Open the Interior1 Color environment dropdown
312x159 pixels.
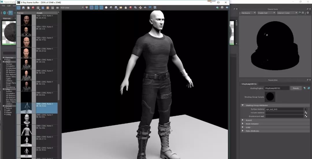(x=287, y=13)
